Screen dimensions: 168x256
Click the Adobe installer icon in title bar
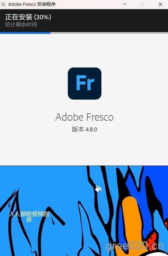tap(3, 4)
